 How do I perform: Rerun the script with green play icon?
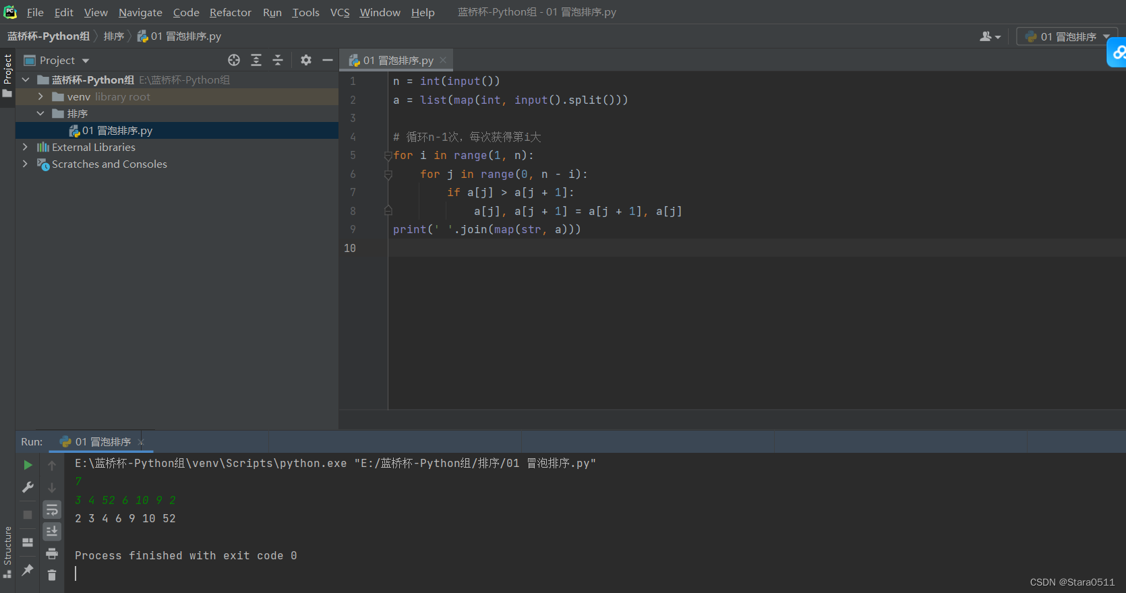pyautogui.click(x=28, y=465)
